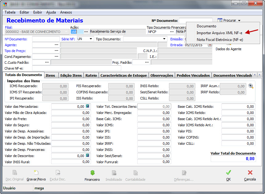Click the Financeiro dollar icon
This screenshot has width=265, height=194.
pyautogui.click(x=92, y=173)
